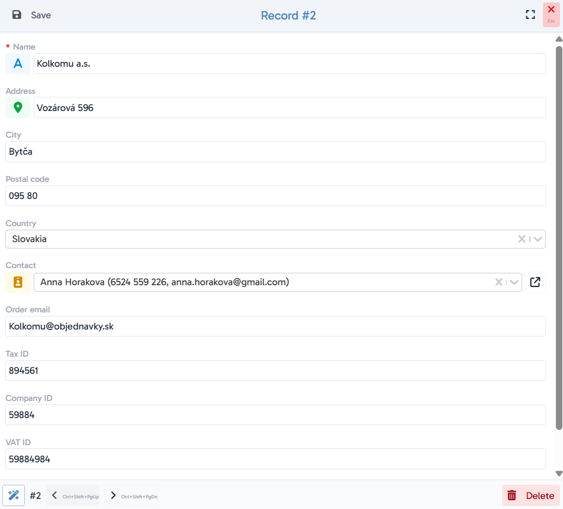Close the record with Esc button
563x509 pixels.
(551, 15)
